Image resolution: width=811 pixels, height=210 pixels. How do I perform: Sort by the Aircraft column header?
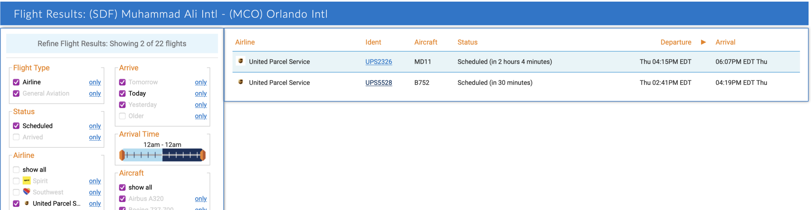pos(425,42)
